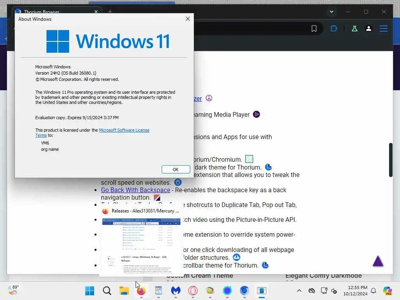This screenshot has height=300, width=400.
Task: Click the cloud sync-off tray icon
Action: click(x=311, y=291)
